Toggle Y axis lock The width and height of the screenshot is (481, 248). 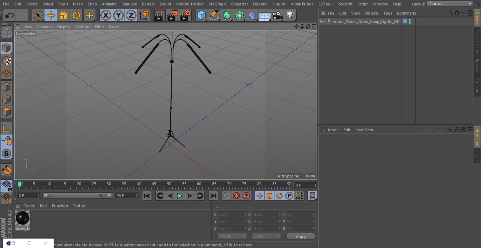118,16
